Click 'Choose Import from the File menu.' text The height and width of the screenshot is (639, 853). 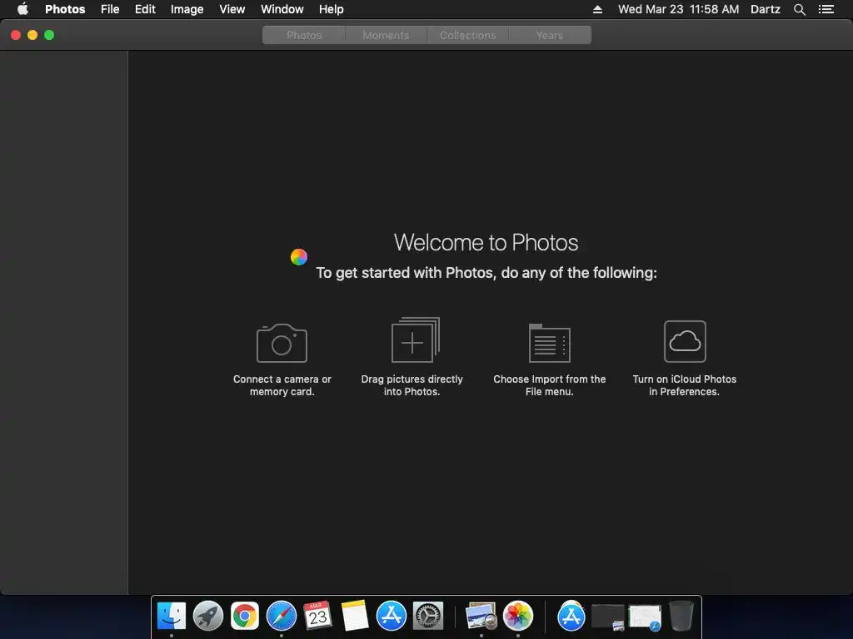pyautogui.click(x=550, y=385)
